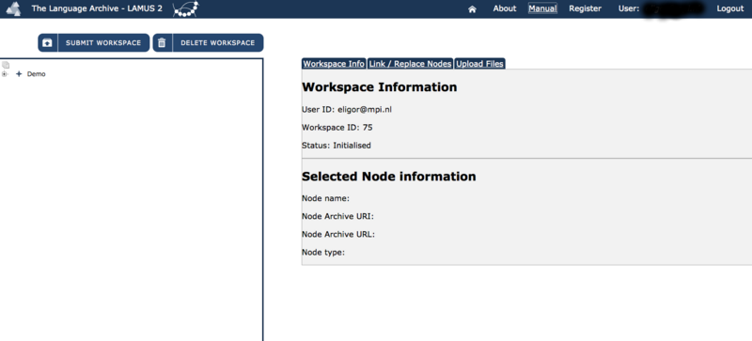
Task: Click the Node name: label
Action: pos(325,198)
